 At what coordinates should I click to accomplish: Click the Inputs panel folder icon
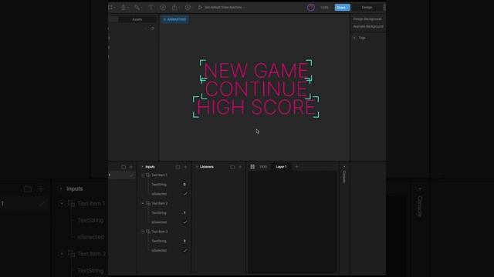pyautogui.click(x=178, y=167)
